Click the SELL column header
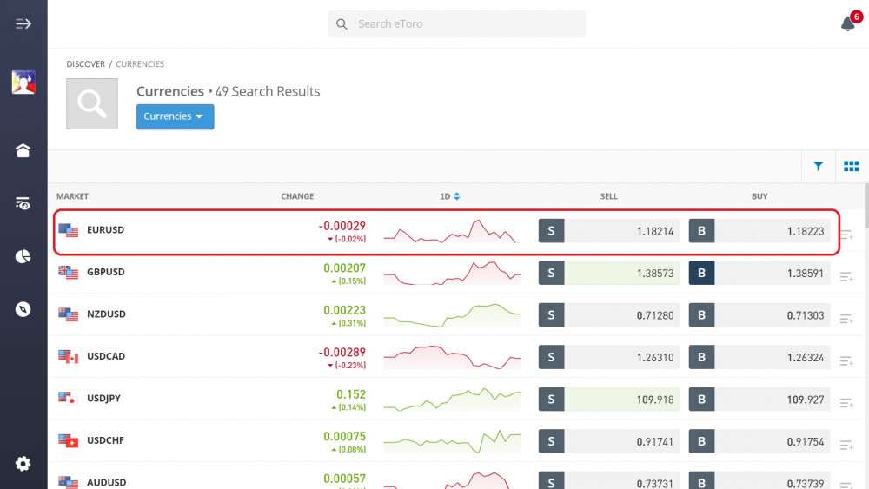 pyautogui.click(x=608, y=196)
